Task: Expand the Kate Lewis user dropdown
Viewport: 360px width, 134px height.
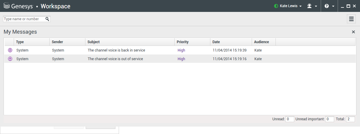Action: pos(300,6)
